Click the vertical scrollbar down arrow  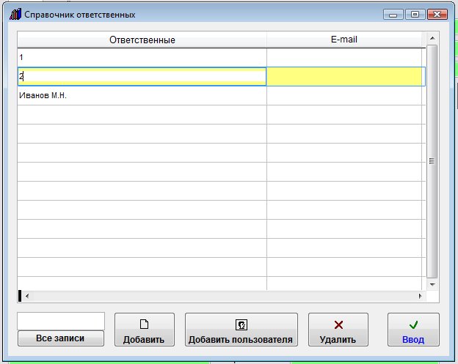tap(432, 284)
